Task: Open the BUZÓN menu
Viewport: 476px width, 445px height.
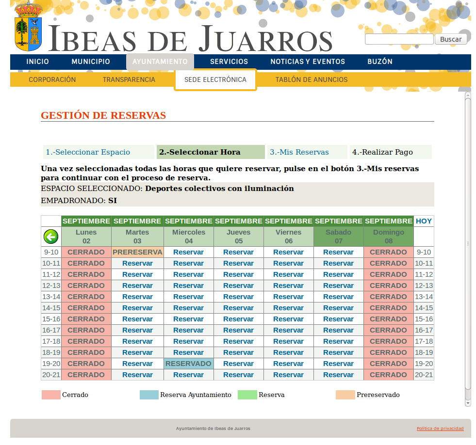Action: point(380,62)
